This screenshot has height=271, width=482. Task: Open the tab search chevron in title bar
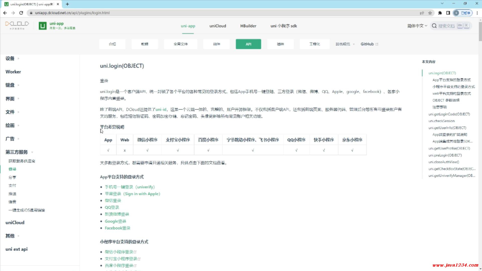point(442,4)
